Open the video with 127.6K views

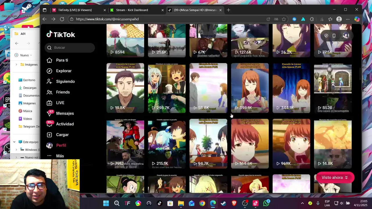(250, 41)
